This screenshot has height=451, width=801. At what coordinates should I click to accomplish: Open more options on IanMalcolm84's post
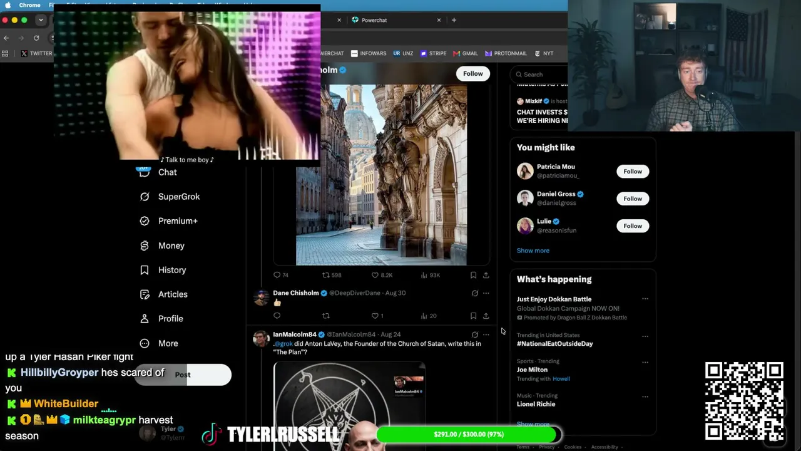(x=486, y=334)
